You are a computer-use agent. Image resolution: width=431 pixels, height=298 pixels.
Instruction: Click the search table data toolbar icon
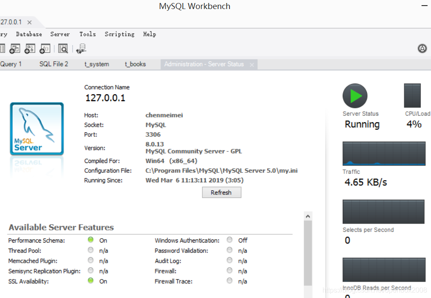tap(63, 49)
